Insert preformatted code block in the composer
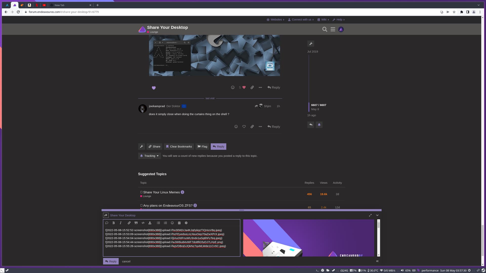The image size is (486, 273). (x=143, y=223)
